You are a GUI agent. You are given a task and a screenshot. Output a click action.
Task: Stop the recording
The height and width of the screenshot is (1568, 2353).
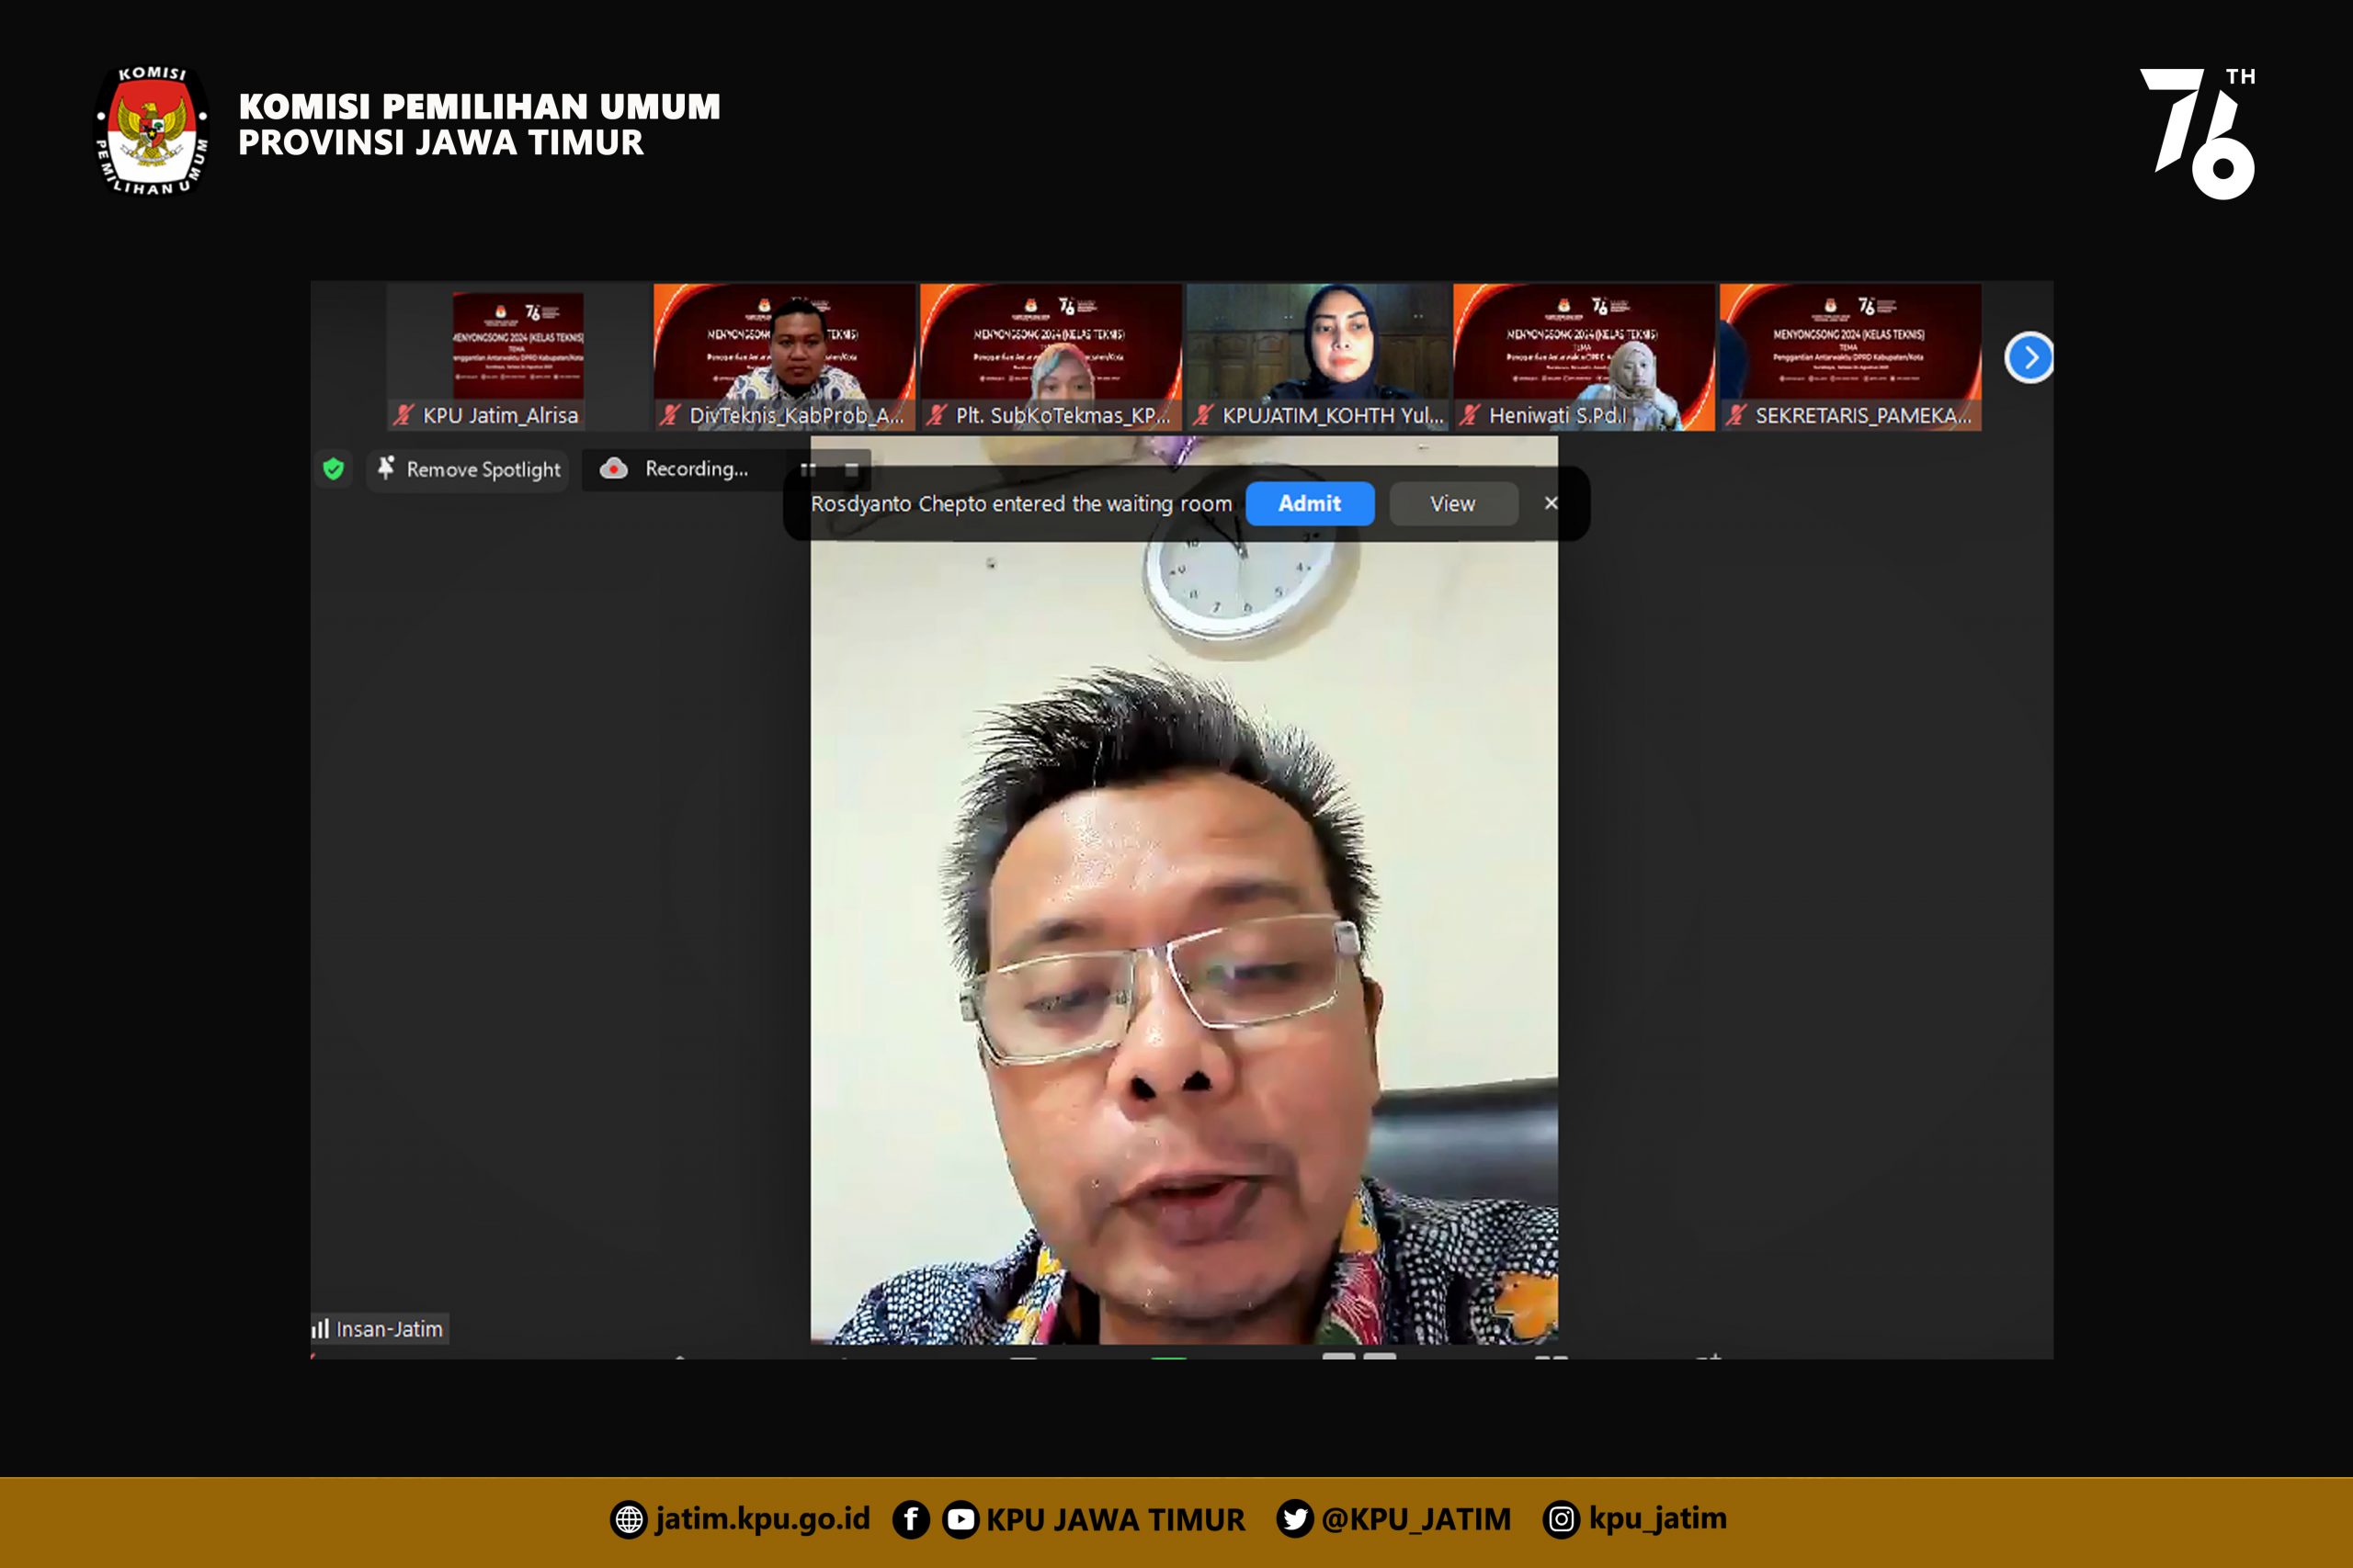pos(851,469)
